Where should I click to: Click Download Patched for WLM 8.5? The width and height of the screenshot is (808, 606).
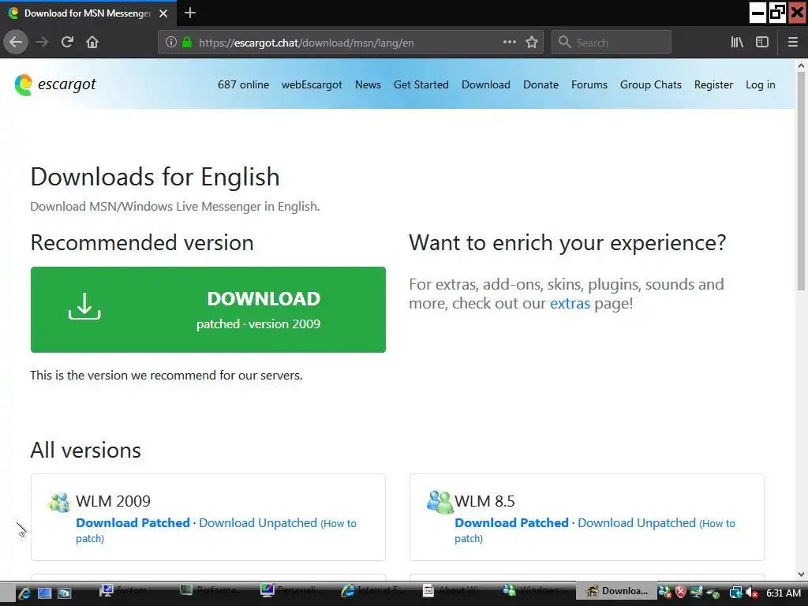[511, 522]
